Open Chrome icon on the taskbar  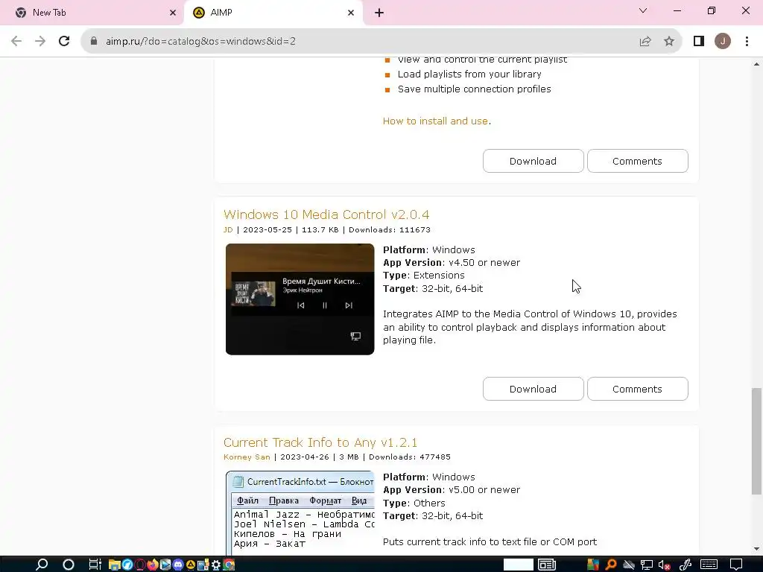229,565
